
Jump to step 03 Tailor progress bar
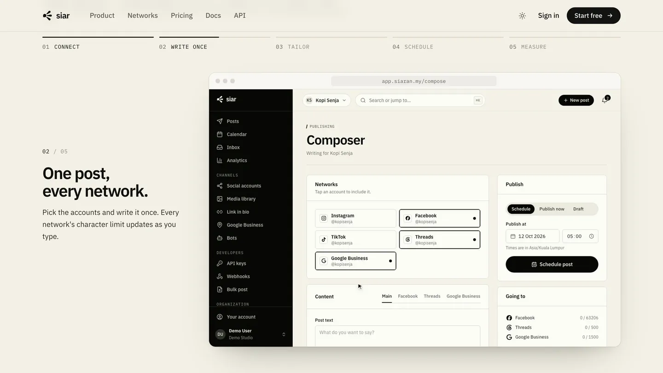coord(331,37)
